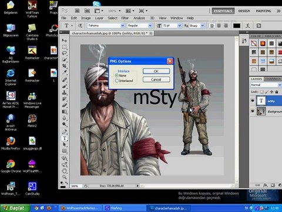Right align text in options bar
Screen dimensions: 282x212
(226, 26)
